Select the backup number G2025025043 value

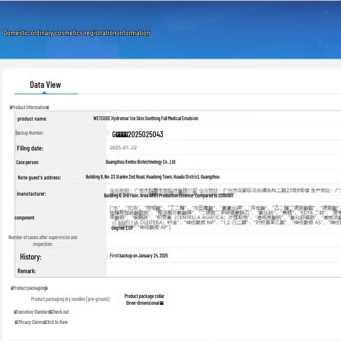pyautogui.click(x=137, y=134)
